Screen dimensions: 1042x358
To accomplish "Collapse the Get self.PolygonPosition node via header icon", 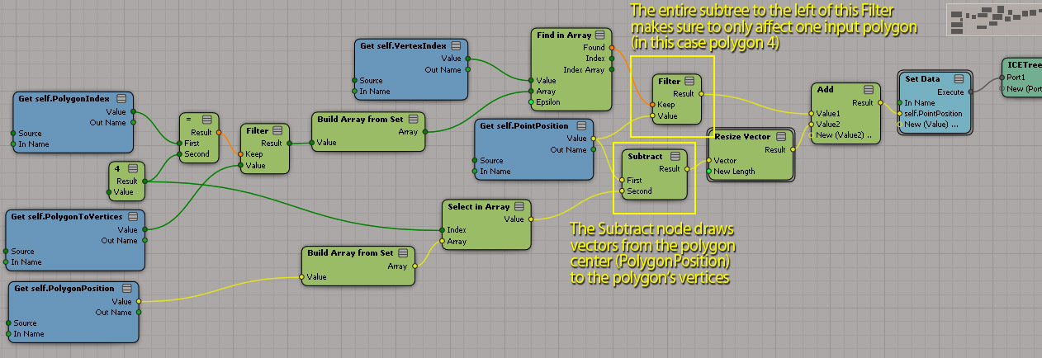I will 126,289.
